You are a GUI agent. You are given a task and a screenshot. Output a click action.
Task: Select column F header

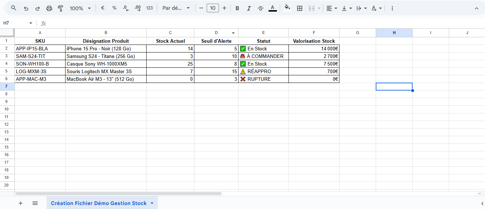[x=314, y=33]
